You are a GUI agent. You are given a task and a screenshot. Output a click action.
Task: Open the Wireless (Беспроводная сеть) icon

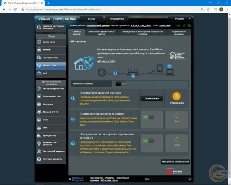(39, 89)
